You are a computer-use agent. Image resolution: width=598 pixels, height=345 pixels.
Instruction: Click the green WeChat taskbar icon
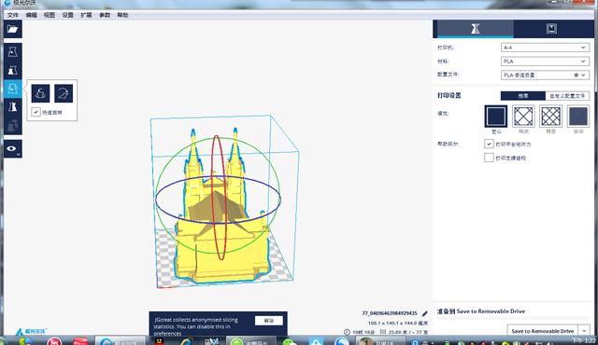point(289,341)
